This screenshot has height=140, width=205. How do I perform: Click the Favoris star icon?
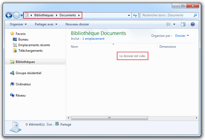coord(12,34)
